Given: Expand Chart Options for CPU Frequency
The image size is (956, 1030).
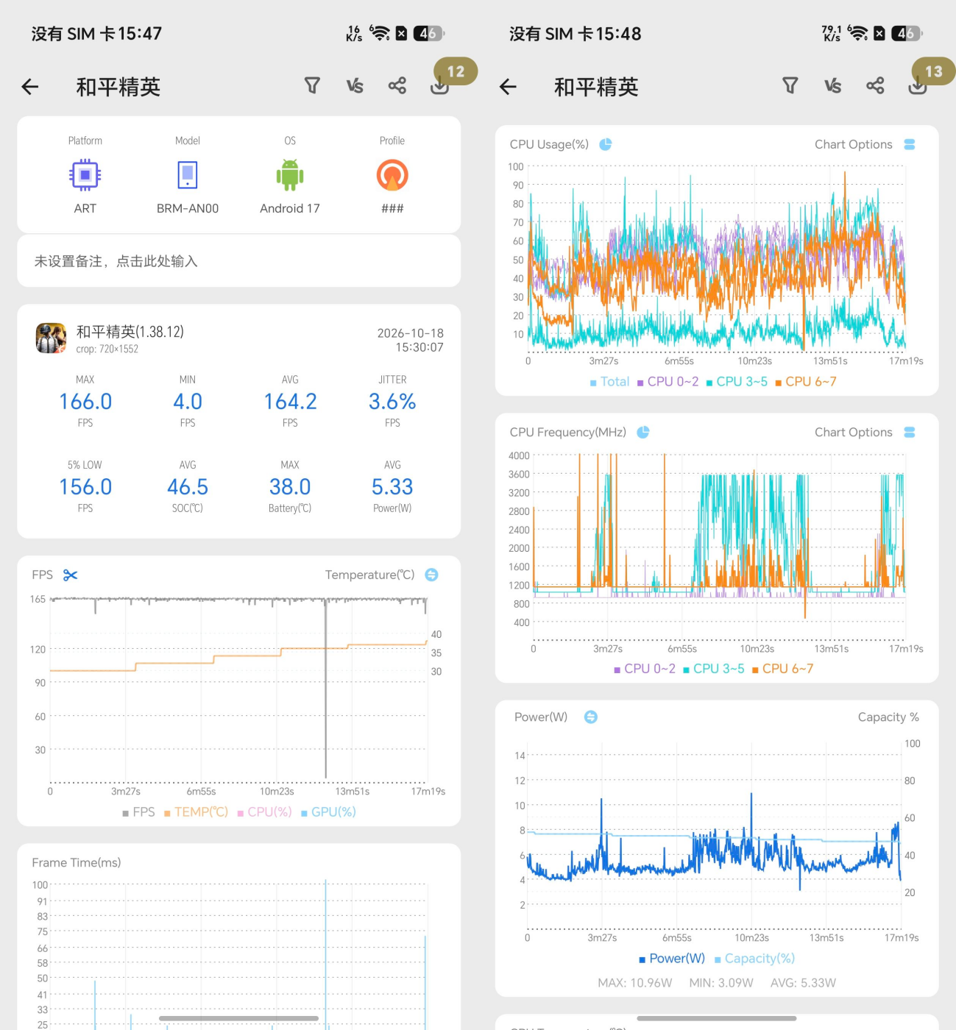Looking at the screenshot, I should pyautogui.click(x=865, y=432).
